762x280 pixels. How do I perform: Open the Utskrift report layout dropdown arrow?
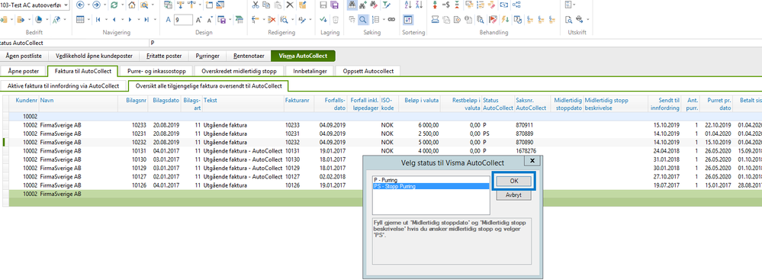574,5
